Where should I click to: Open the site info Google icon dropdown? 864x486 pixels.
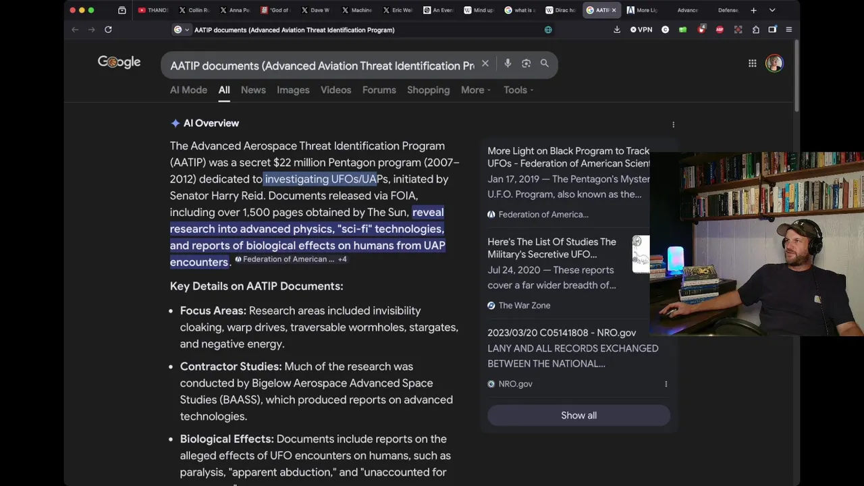[x=181, y=30]
